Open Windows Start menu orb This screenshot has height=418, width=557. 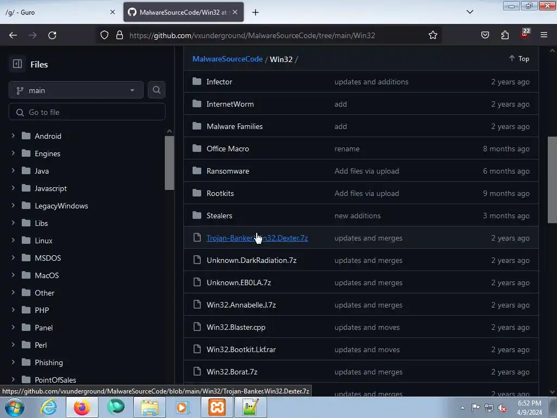coord(14,407)
